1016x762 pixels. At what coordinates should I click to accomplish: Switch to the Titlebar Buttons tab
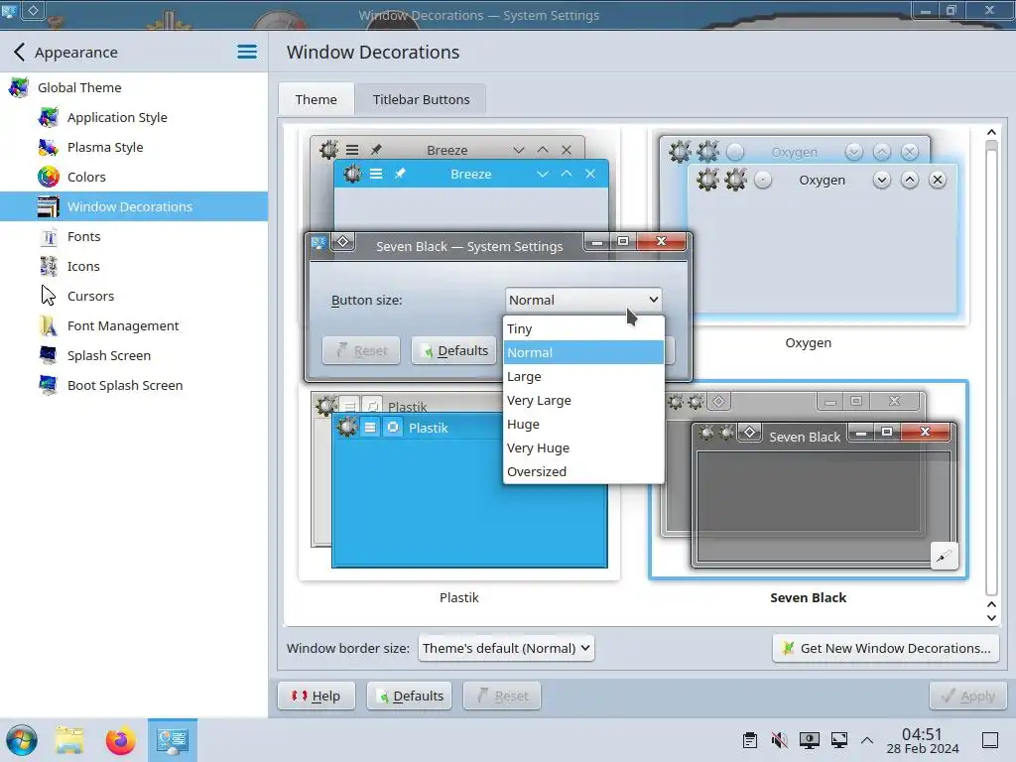coord(421,100)
